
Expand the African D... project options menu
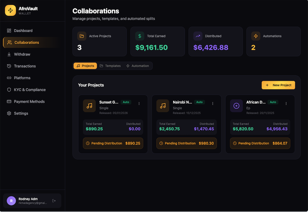[x=286, y=104]
